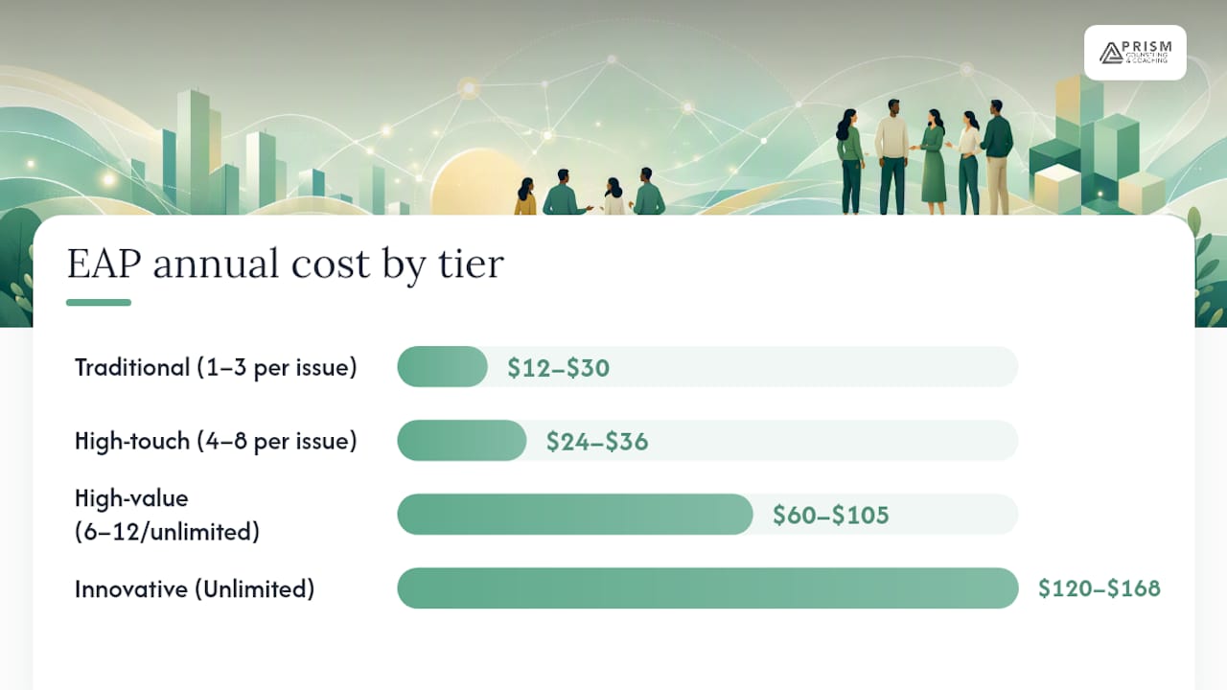Click the 'Traditional (1–3 per issue)' label

(x=216, y=367)
